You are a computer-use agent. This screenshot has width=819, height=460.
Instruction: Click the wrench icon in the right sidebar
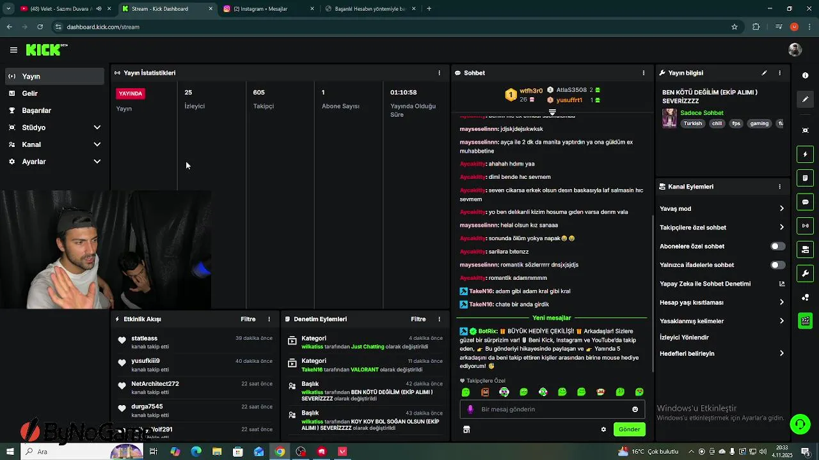pos(805,273)
